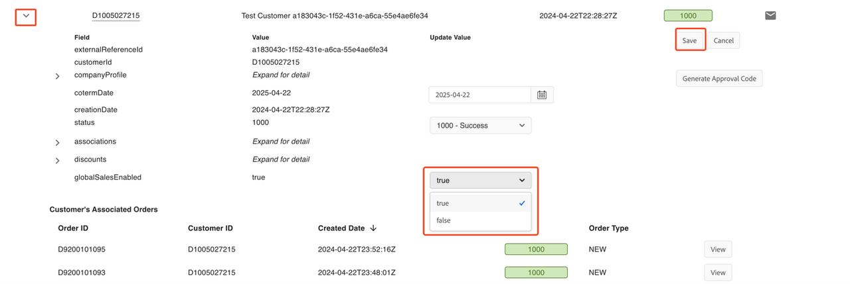Expand the discounts row
This screenshot has width=850, height=284.
(x=57, y=160)
